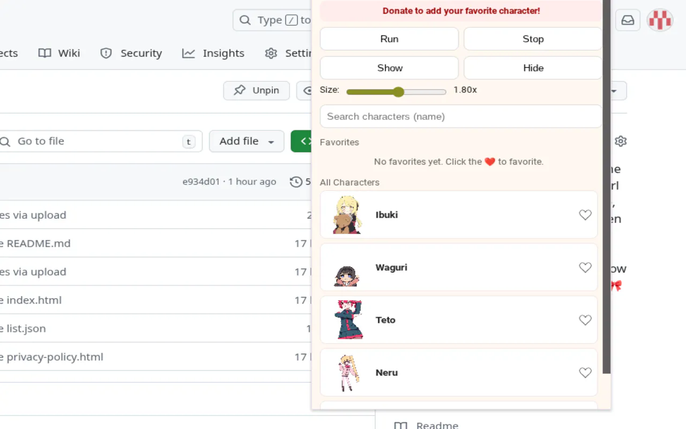The height and width of the screenshot is (429, 686).
Task: Favorite Ibuki with the heart icon
Action: (x=585, y=214)
